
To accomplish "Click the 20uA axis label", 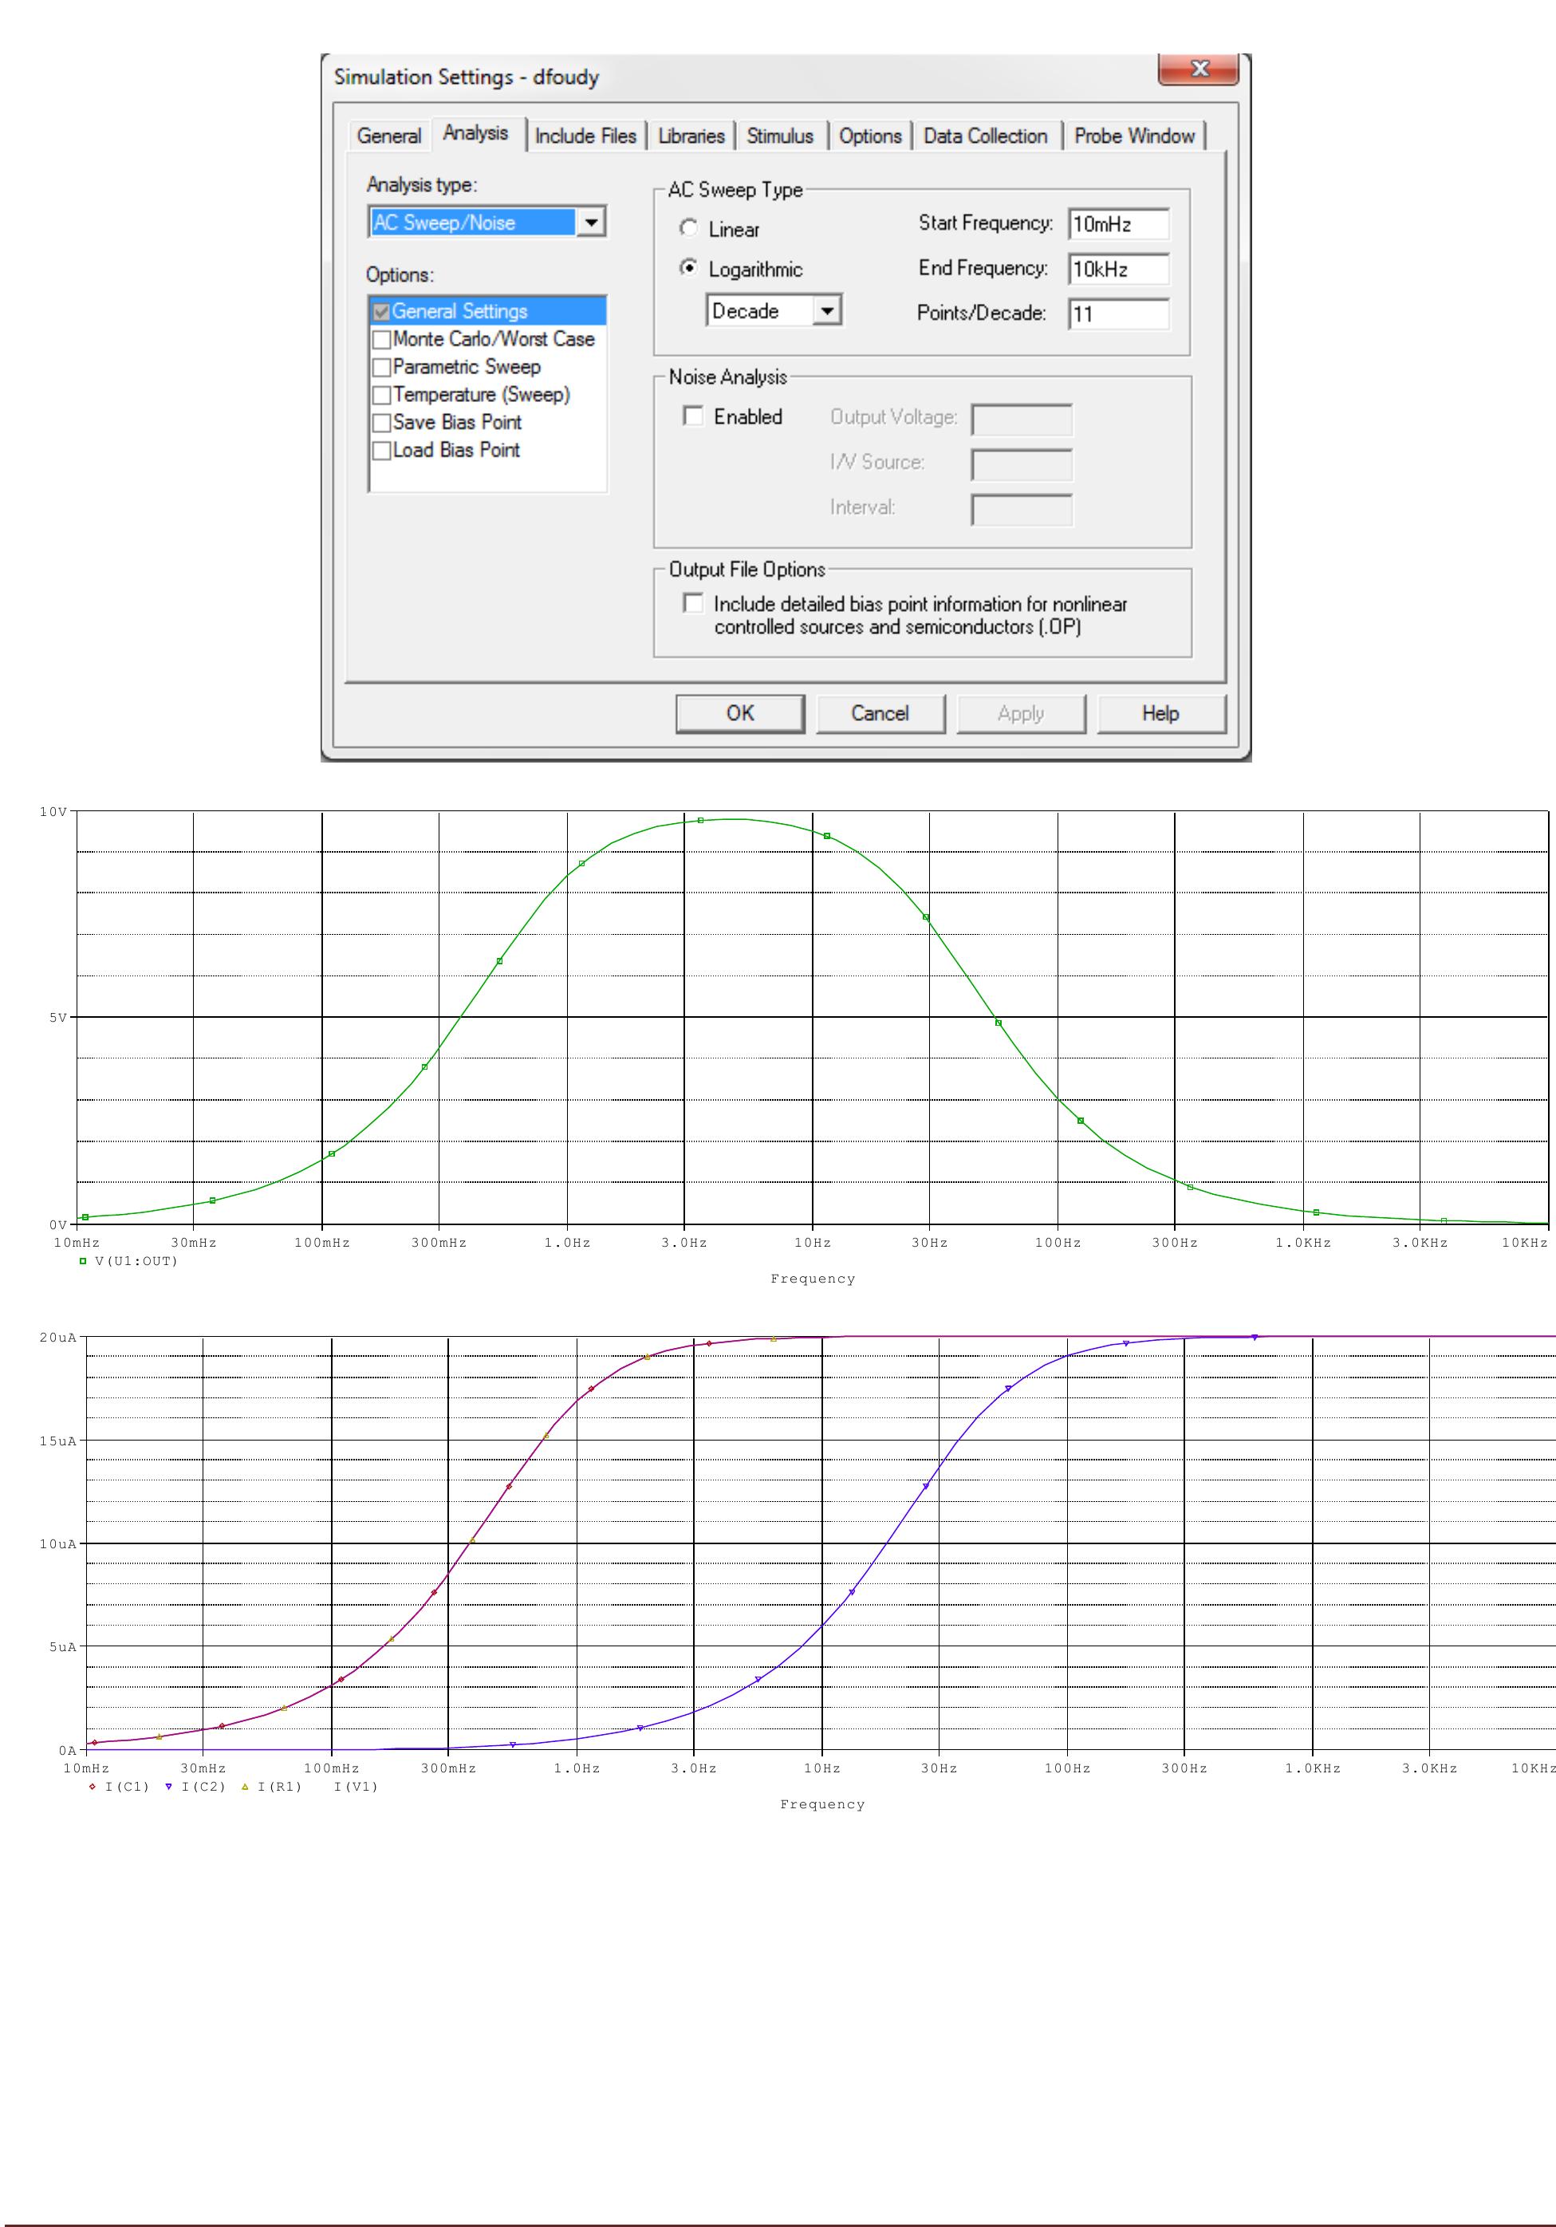I will pyautogui.click(x=57, y=1338).
